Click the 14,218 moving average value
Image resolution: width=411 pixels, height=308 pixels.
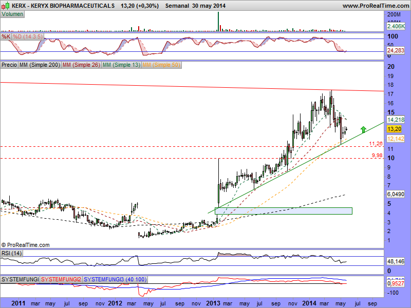tap(396, 120)
